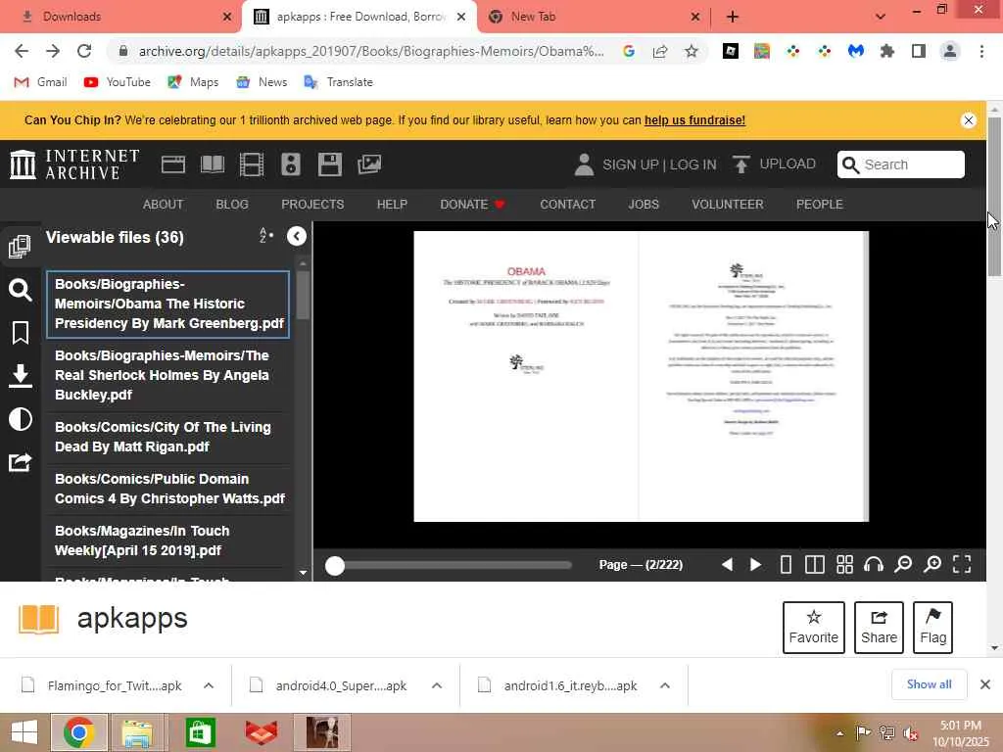
Task: Switch to the Downloads tab
Action: tap(121, 17)
